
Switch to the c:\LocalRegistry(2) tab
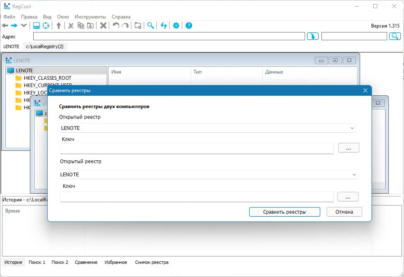tap(45, 46)
